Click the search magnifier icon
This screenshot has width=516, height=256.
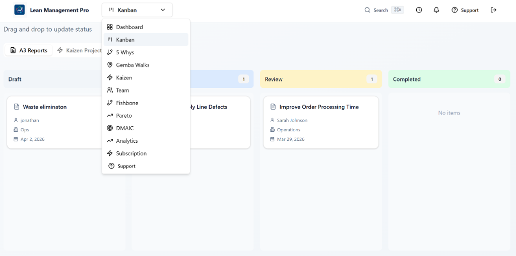[x=367, y=10]
